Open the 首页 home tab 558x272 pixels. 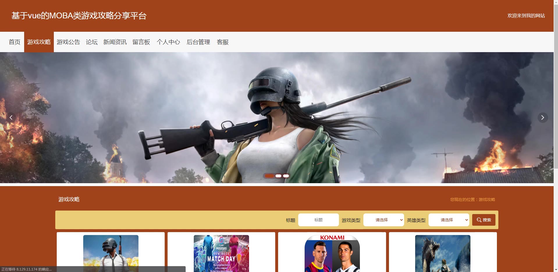(x=15, y=42)
